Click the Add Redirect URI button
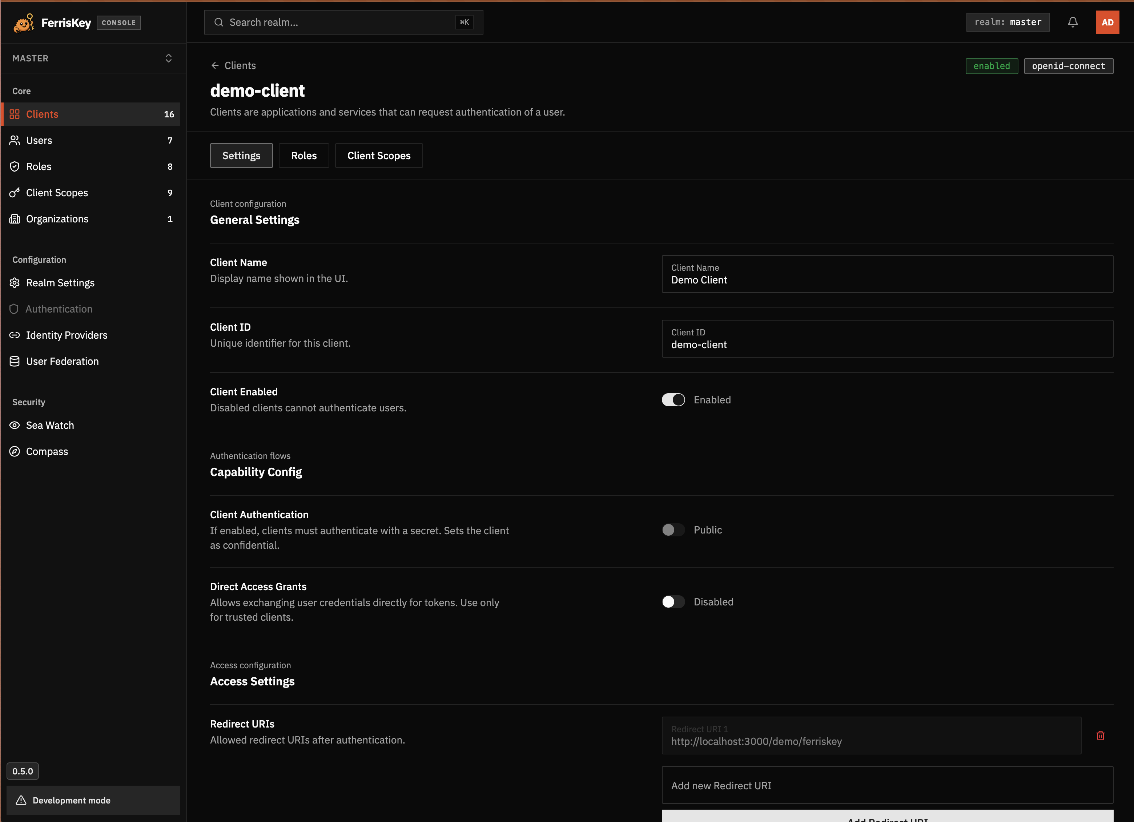 pos(887,816)
